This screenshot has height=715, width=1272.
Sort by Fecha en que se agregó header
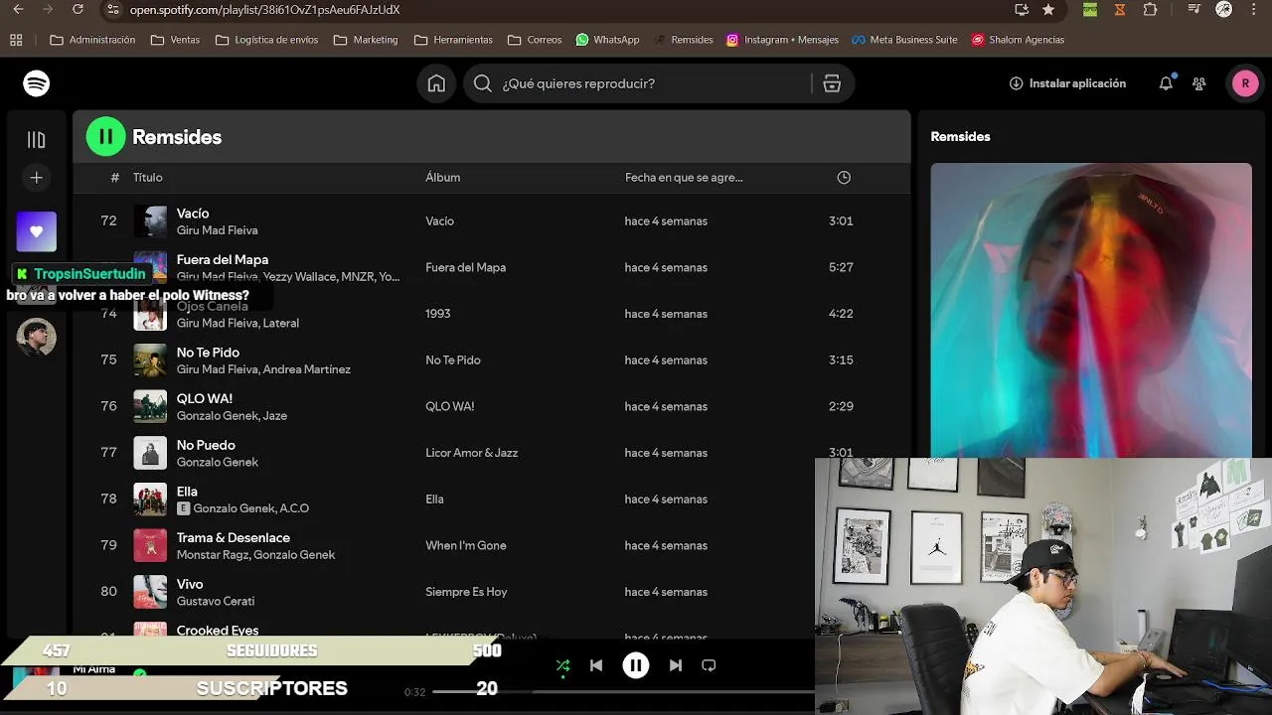(684, 178)
